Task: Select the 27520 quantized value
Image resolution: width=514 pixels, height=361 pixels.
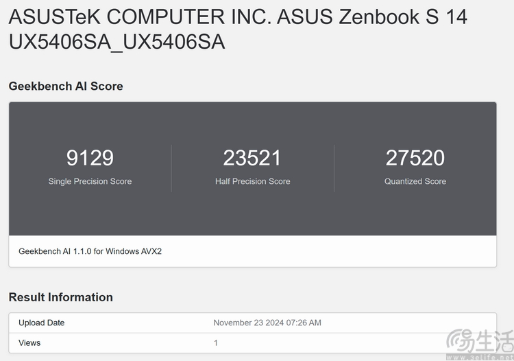Action: pyautogui.click(x=415, y=158)
